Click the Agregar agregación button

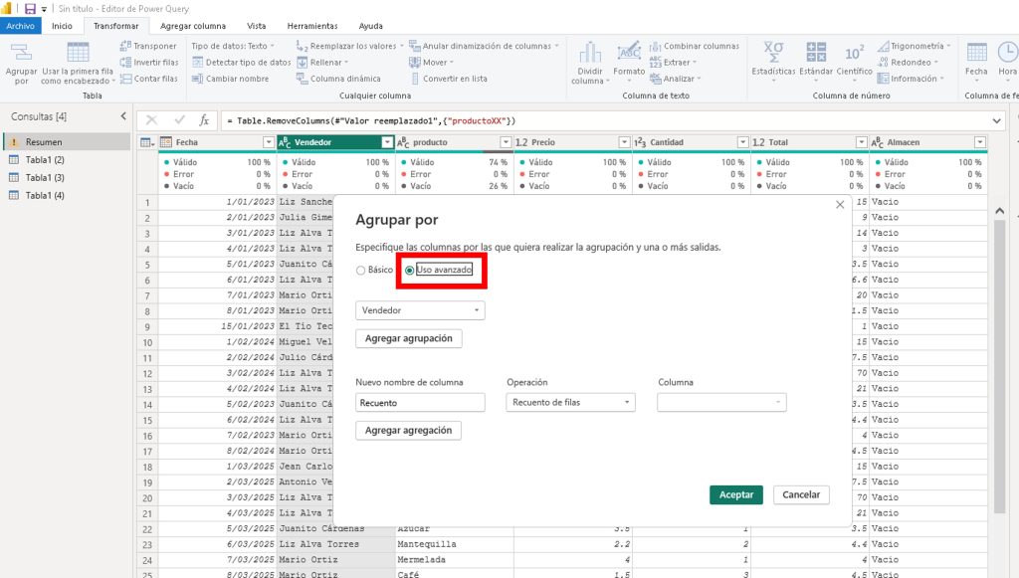pos(408,431)
